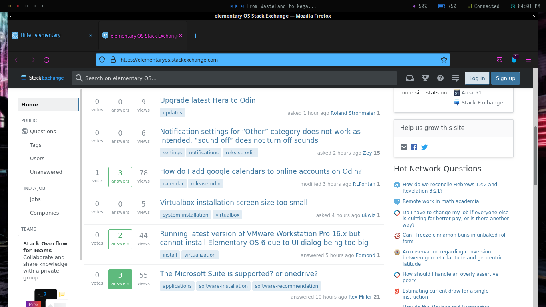Viewport: 546px width, 307px height.
Task: Share site on Twitter icon
Action: point(424,147)
